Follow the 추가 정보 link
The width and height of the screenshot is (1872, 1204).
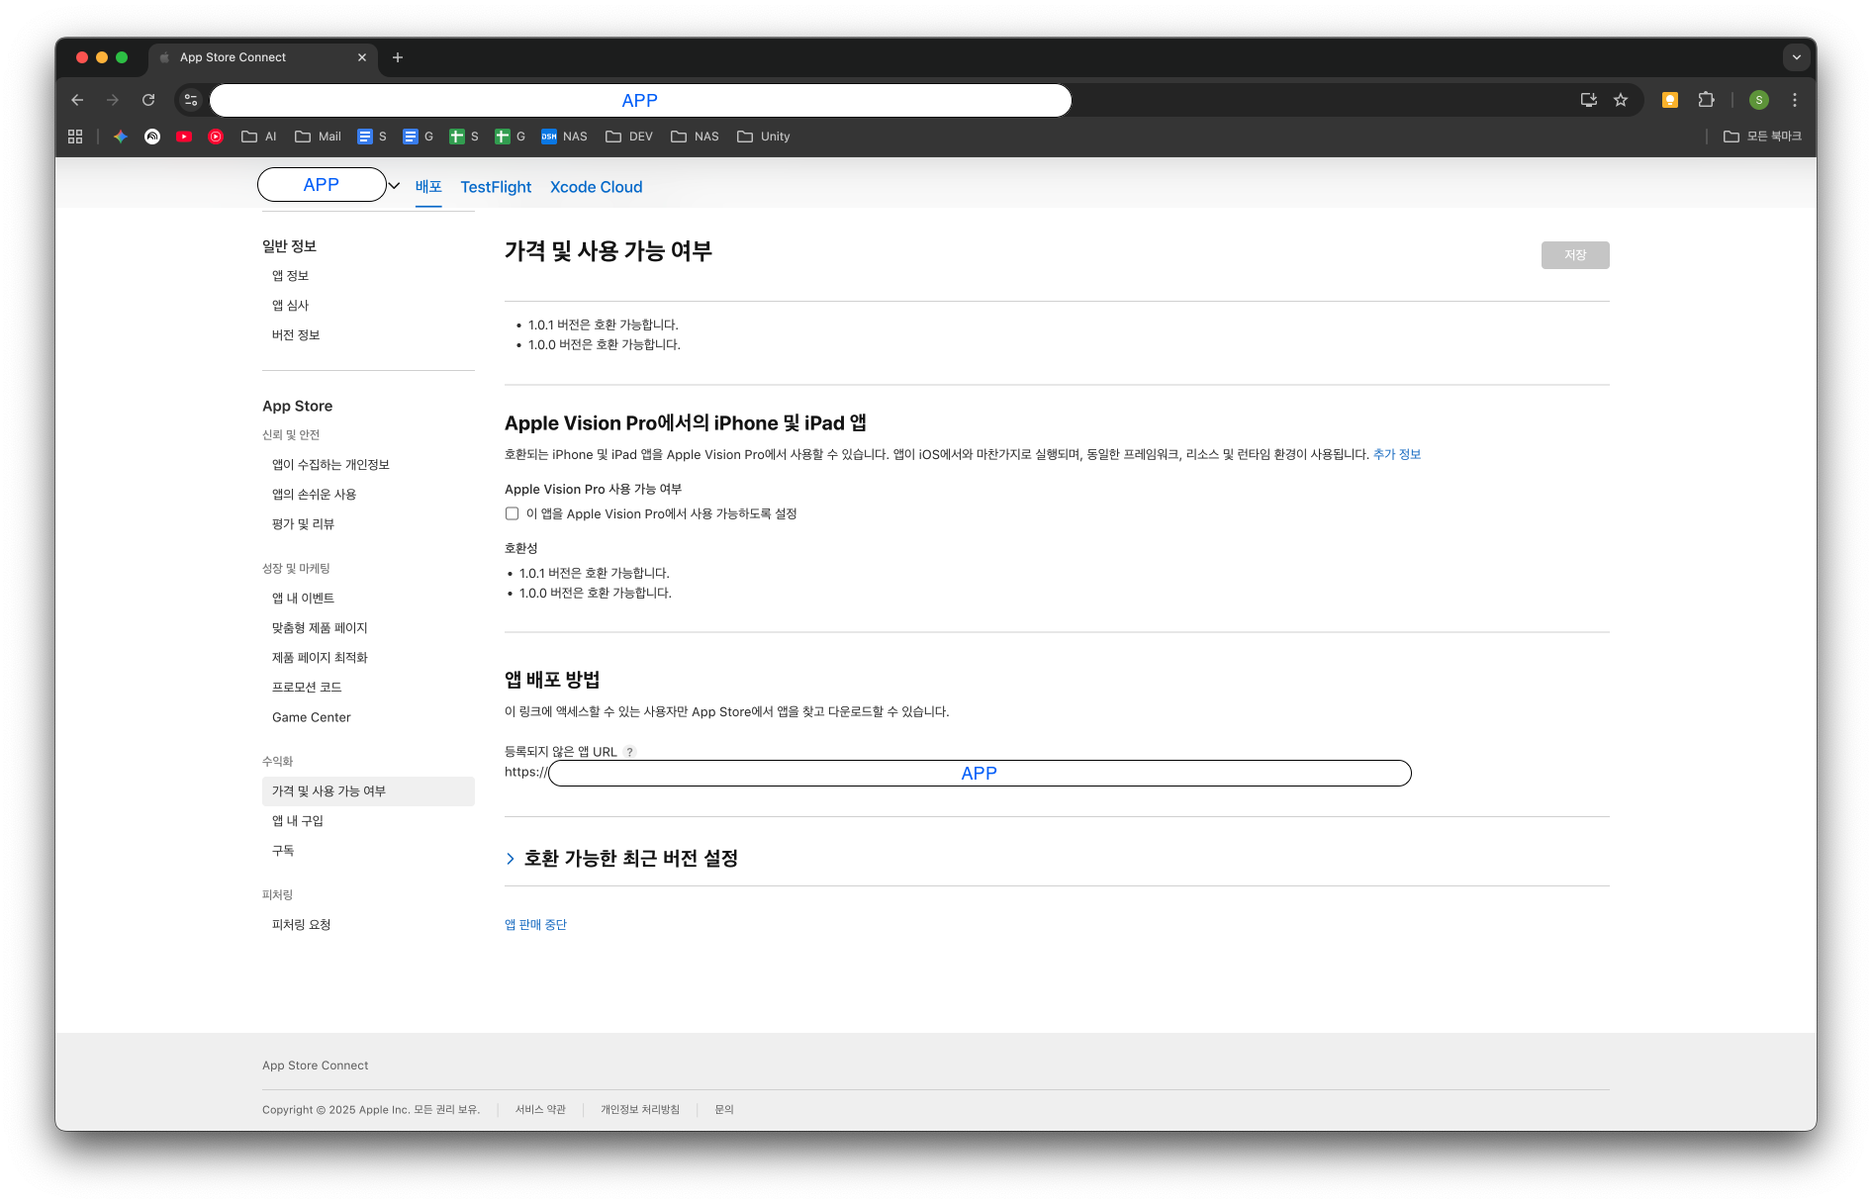(x=1397, y=454)
